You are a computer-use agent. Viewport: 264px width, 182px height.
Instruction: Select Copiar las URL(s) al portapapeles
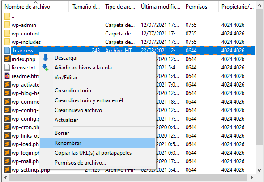tap(98, 153)
